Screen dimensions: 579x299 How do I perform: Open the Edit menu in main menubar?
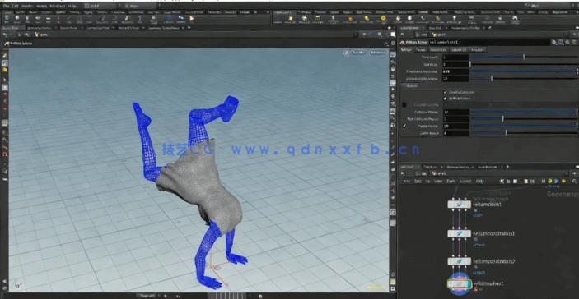pyautogui.click(x=15, y=6)
